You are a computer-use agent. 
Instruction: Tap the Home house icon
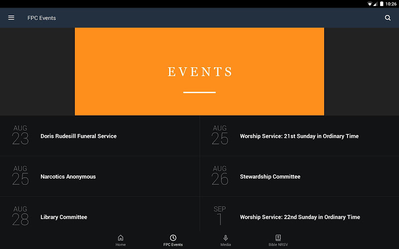[121, 238]
